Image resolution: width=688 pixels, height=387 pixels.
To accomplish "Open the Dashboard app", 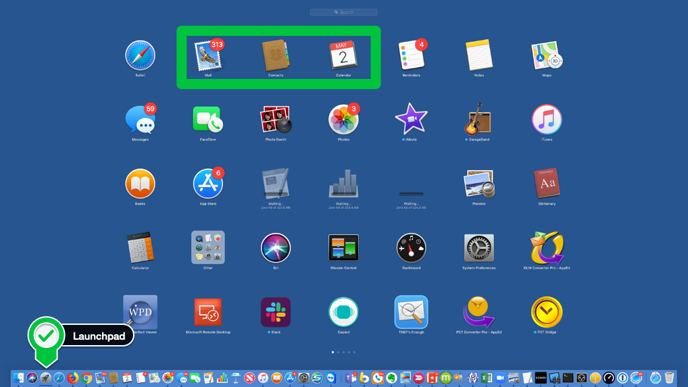I will [411, 248].
